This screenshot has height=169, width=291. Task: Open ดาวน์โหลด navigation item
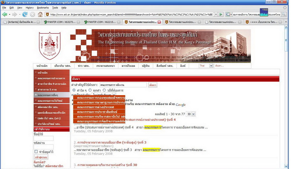tap(128, 66)
